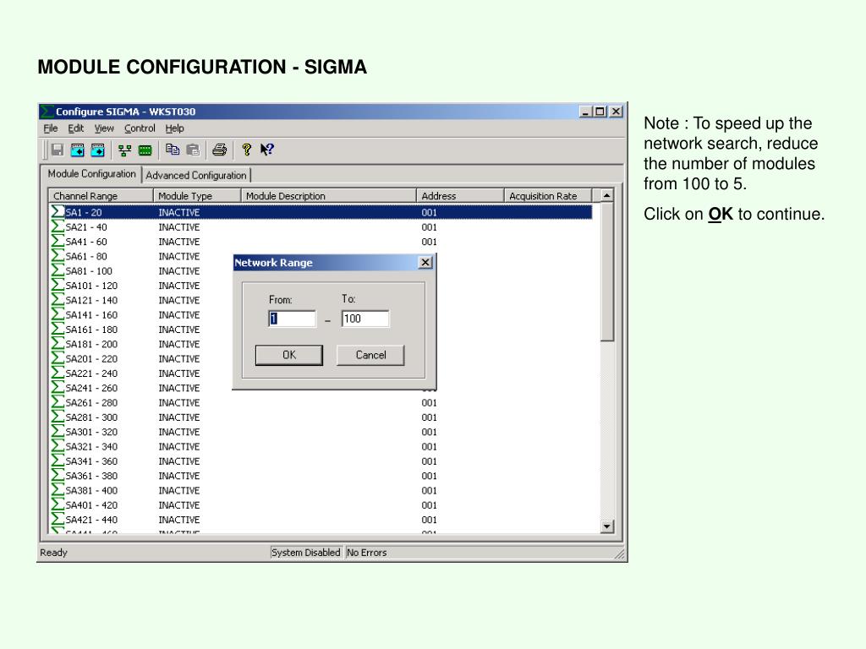The height and width of the screenshot is (649, 866).
Task: Click the System Disabled status bar entry
Action: [306, 553]
